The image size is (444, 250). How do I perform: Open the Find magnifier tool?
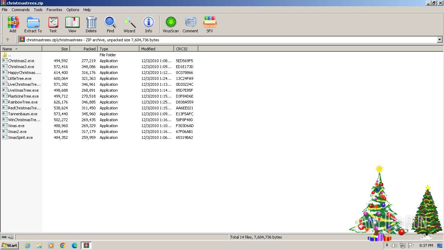click(110, 25)
